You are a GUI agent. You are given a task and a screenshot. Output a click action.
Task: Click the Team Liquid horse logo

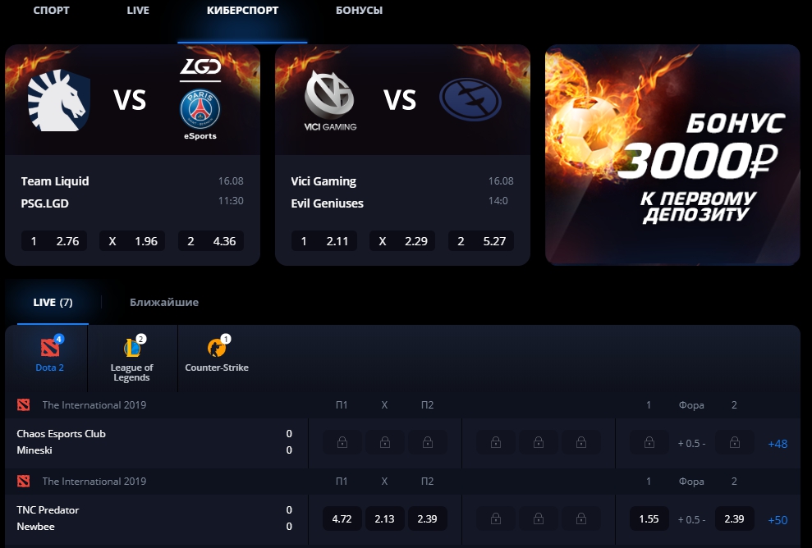coord(58,100)
